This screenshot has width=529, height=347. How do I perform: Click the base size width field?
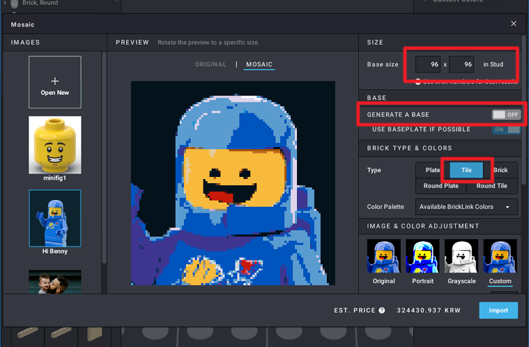point(428,64)
